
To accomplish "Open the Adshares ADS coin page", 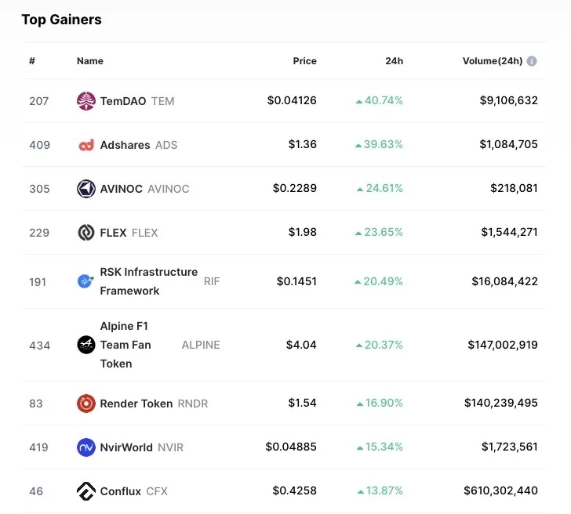I will coord(138,145).
